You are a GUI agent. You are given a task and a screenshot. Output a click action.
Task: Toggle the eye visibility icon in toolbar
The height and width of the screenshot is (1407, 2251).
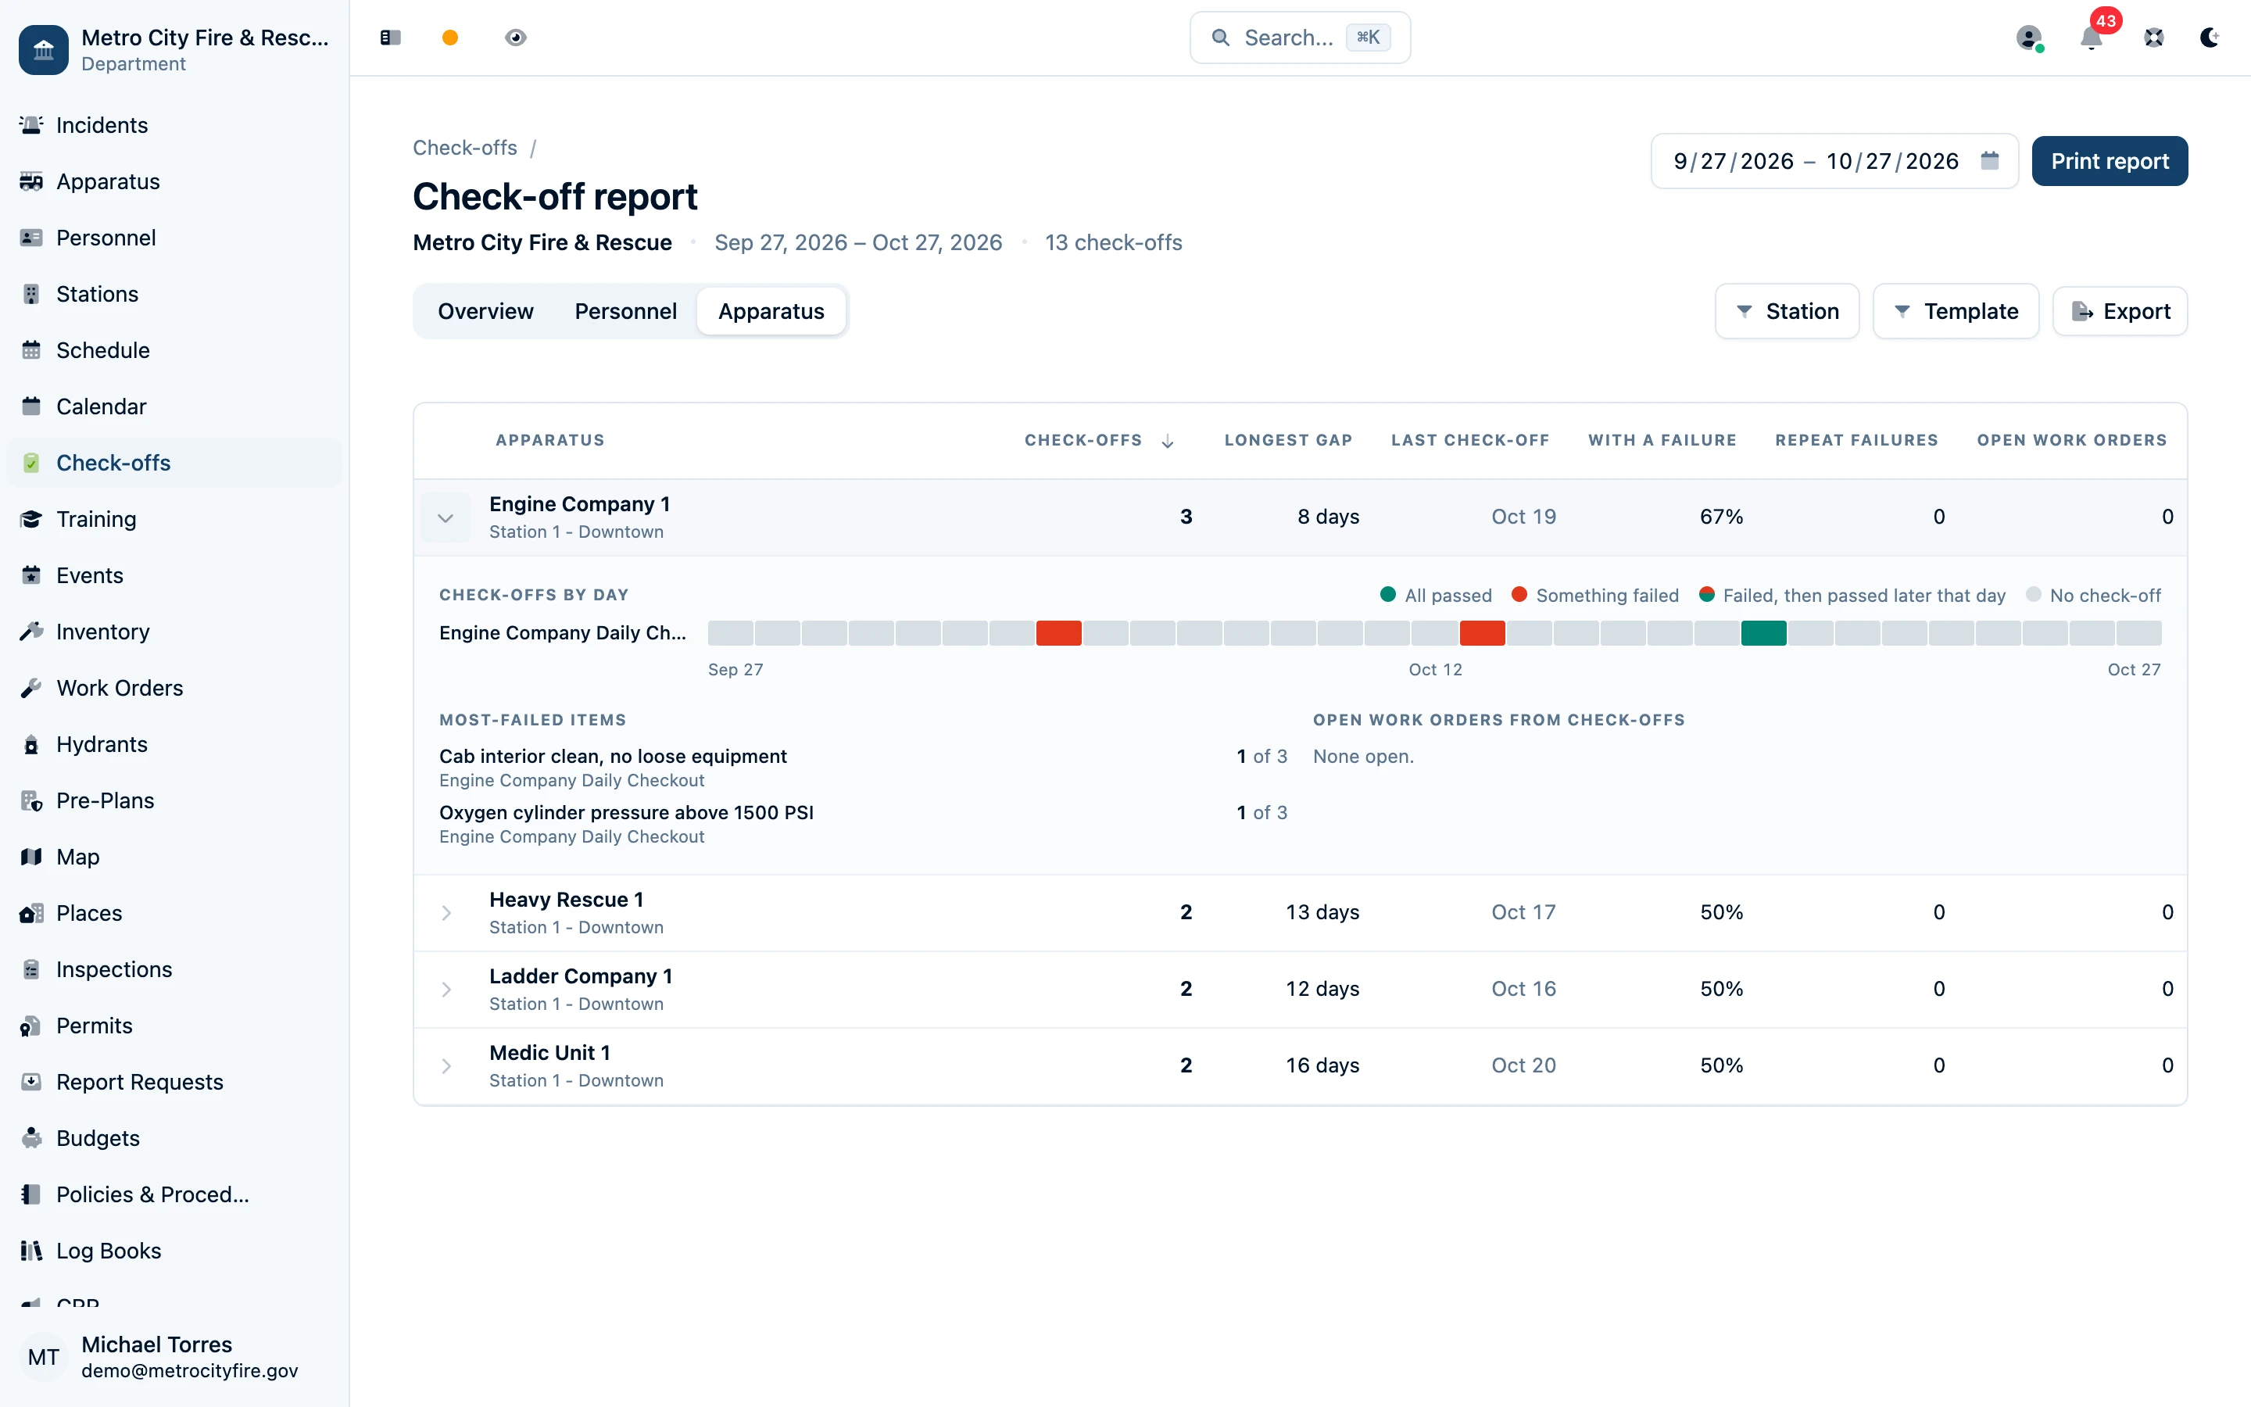[x=515, y=38]
